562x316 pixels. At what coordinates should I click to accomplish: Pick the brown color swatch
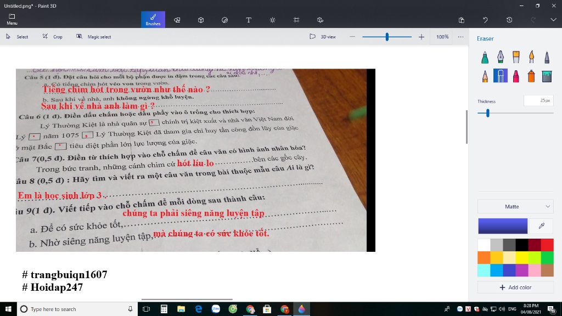547,270
